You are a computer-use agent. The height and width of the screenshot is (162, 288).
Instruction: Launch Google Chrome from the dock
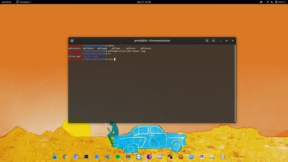pos(65,157)
